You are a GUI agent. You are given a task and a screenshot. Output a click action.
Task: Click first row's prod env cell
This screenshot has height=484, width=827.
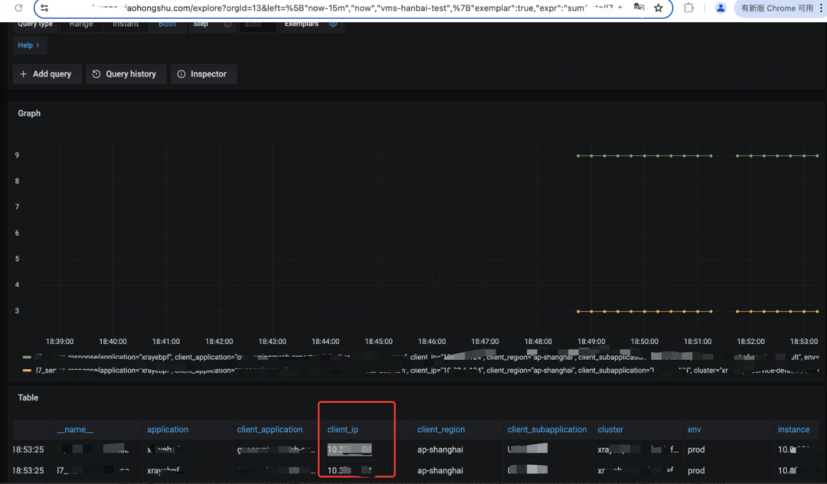point(695,450)
